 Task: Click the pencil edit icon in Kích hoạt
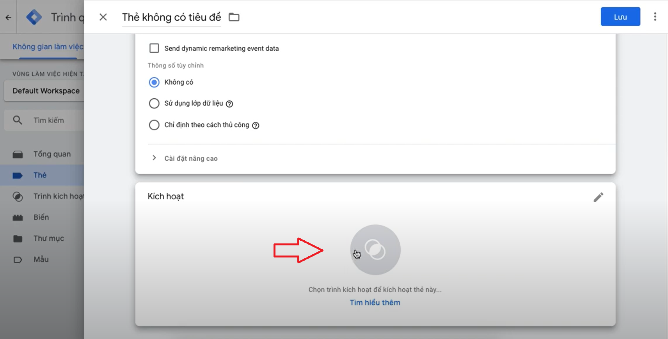(x=598, y=197)
